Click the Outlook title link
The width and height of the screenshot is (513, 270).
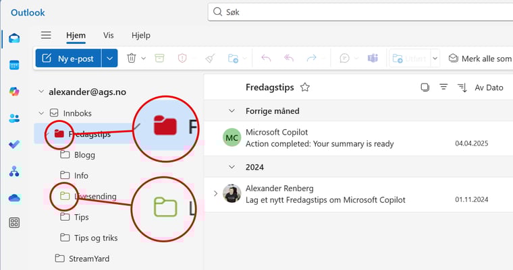tap(28, 12)
